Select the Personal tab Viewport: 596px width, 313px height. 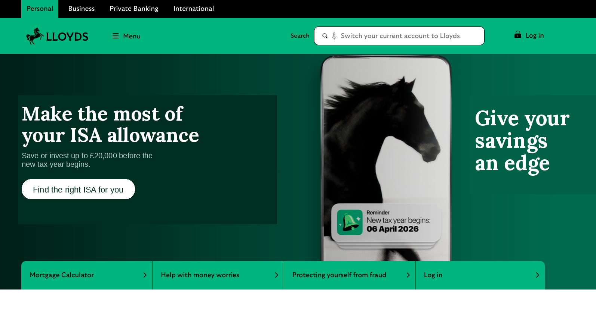(40, 9)
